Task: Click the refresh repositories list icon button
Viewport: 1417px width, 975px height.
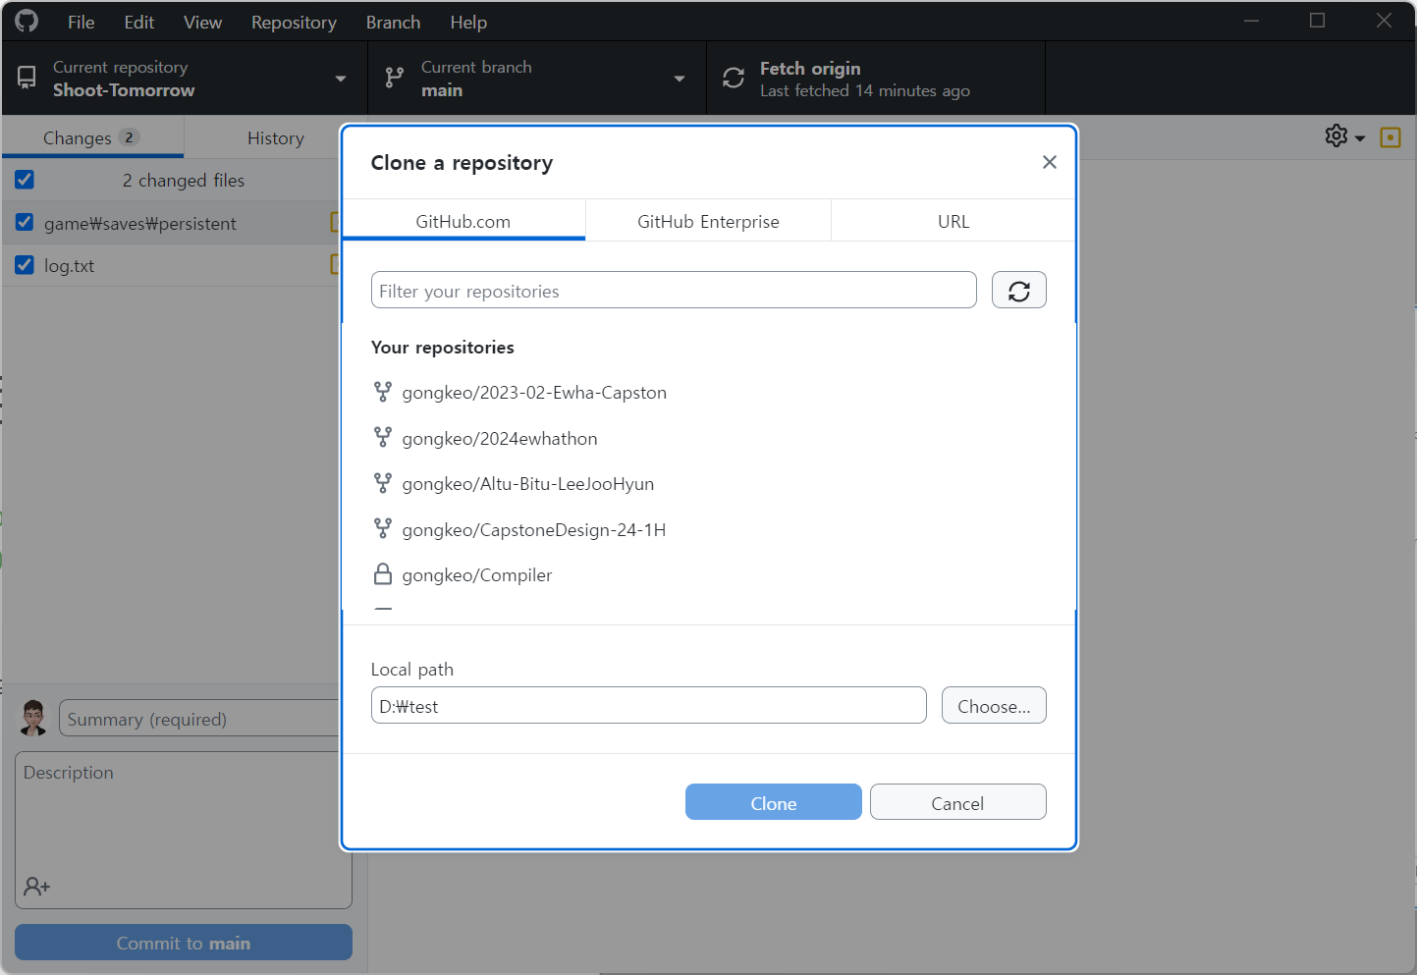Action: coord(1018,291)
